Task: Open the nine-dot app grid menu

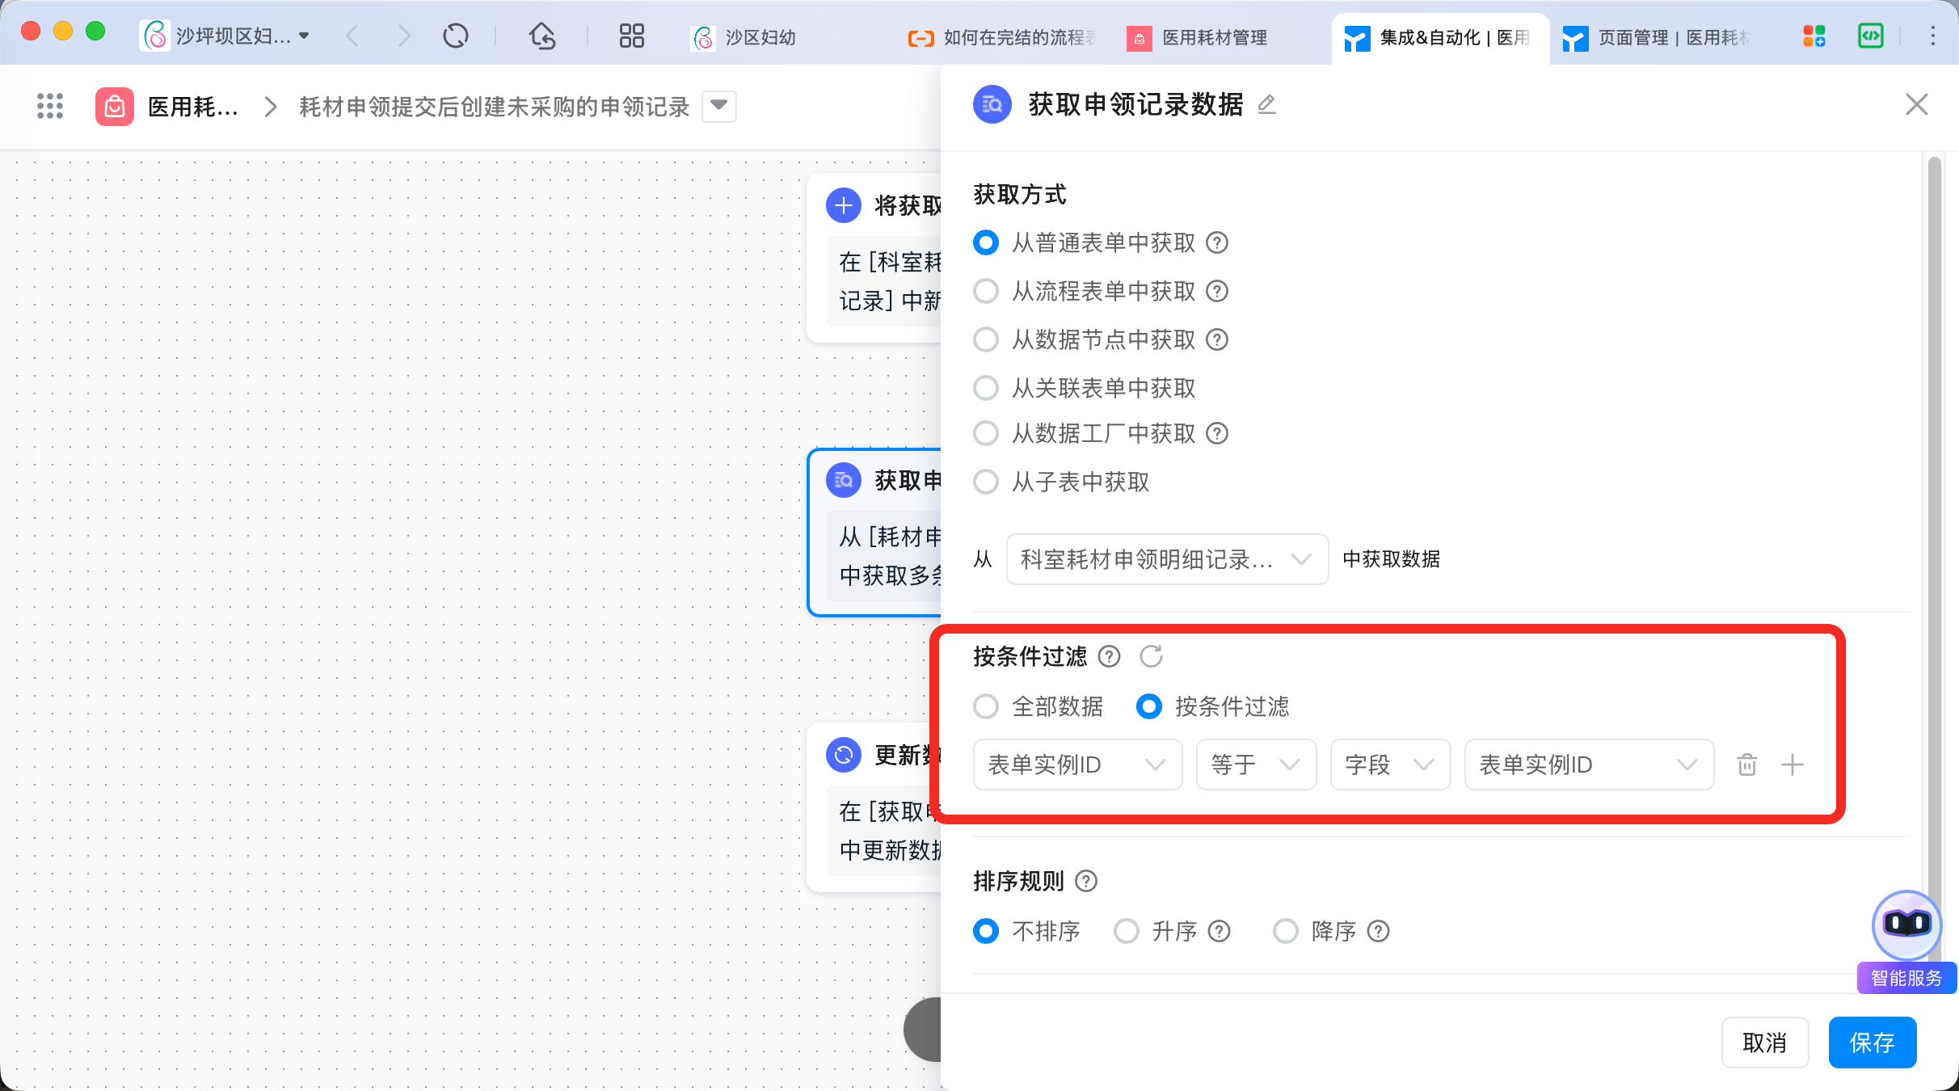Action: click(50, 106)
